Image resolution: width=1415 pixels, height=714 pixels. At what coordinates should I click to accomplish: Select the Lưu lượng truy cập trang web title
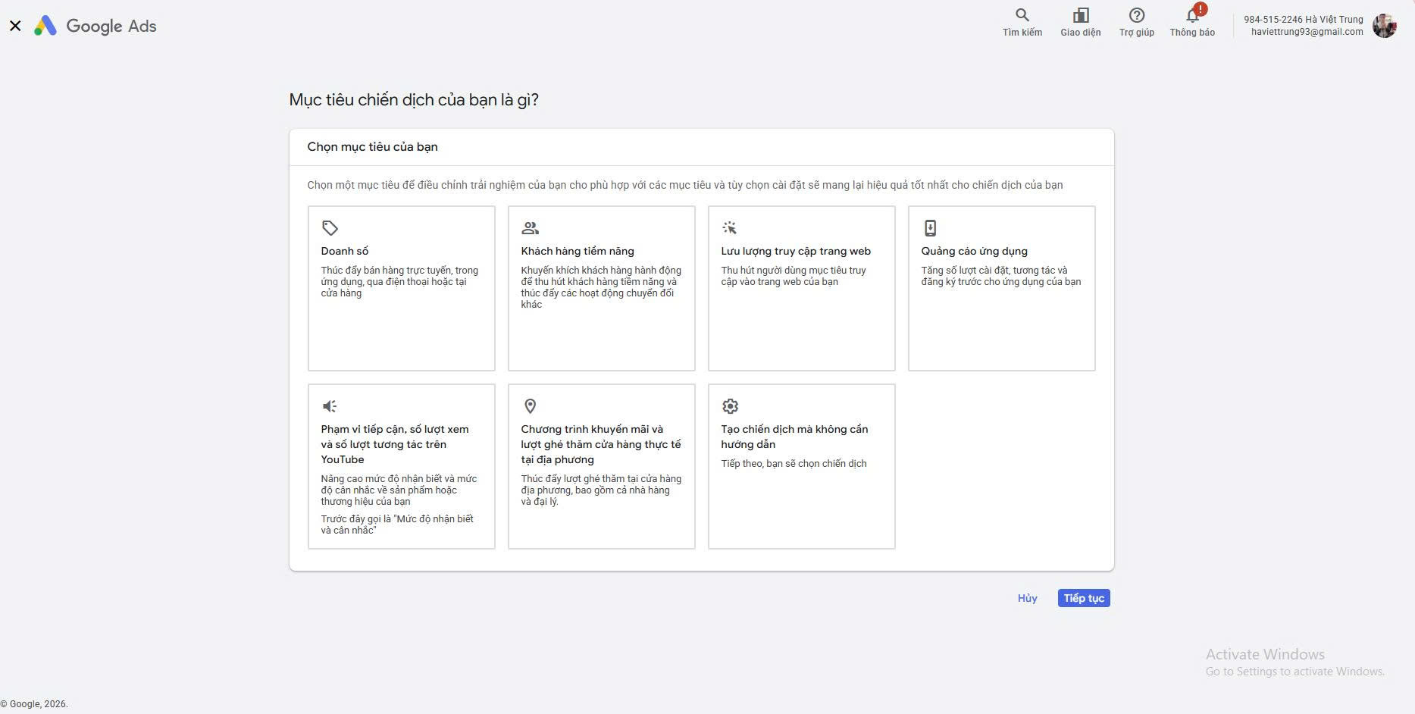tap(796, 251)
